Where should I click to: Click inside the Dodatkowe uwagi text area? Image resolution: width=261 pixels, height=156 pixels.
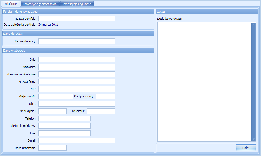point(204,82)
